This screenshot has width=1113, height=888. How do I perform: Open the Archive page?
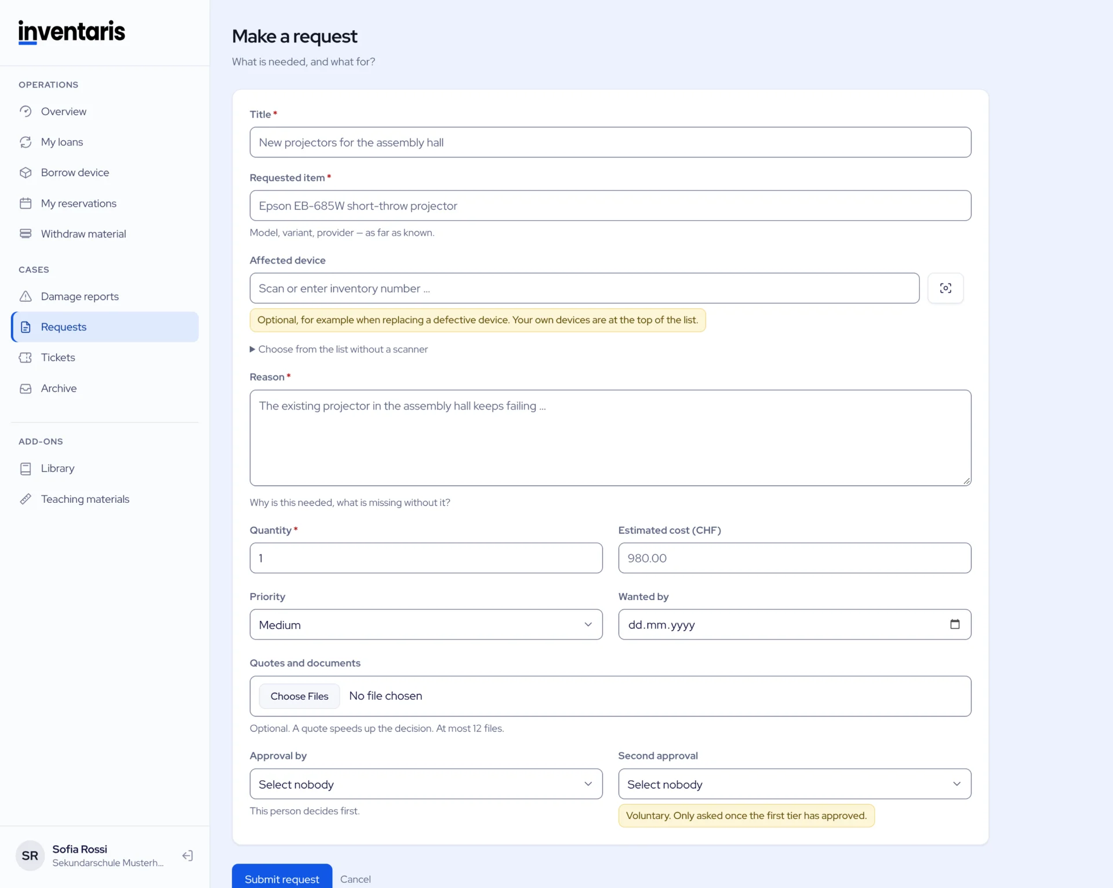[105, 389]
